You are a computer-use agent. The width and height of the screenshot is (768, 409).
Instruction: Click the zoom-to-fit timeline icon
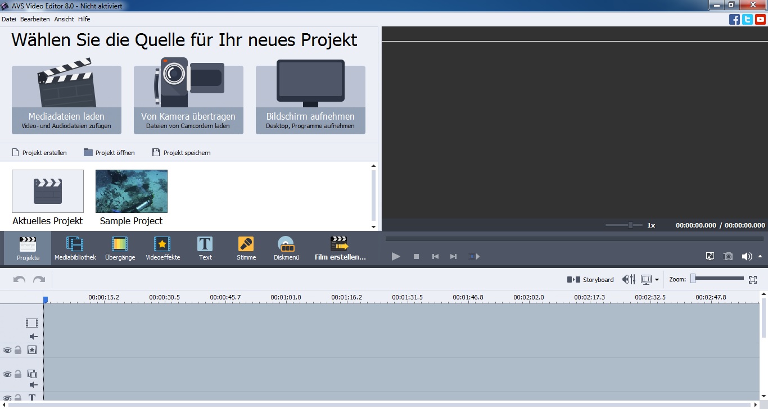(x=753, y=279)
